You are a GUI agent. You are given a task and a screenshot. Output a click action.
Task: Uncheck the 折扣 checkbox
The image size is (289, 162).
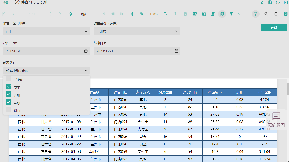pos(9,95)
